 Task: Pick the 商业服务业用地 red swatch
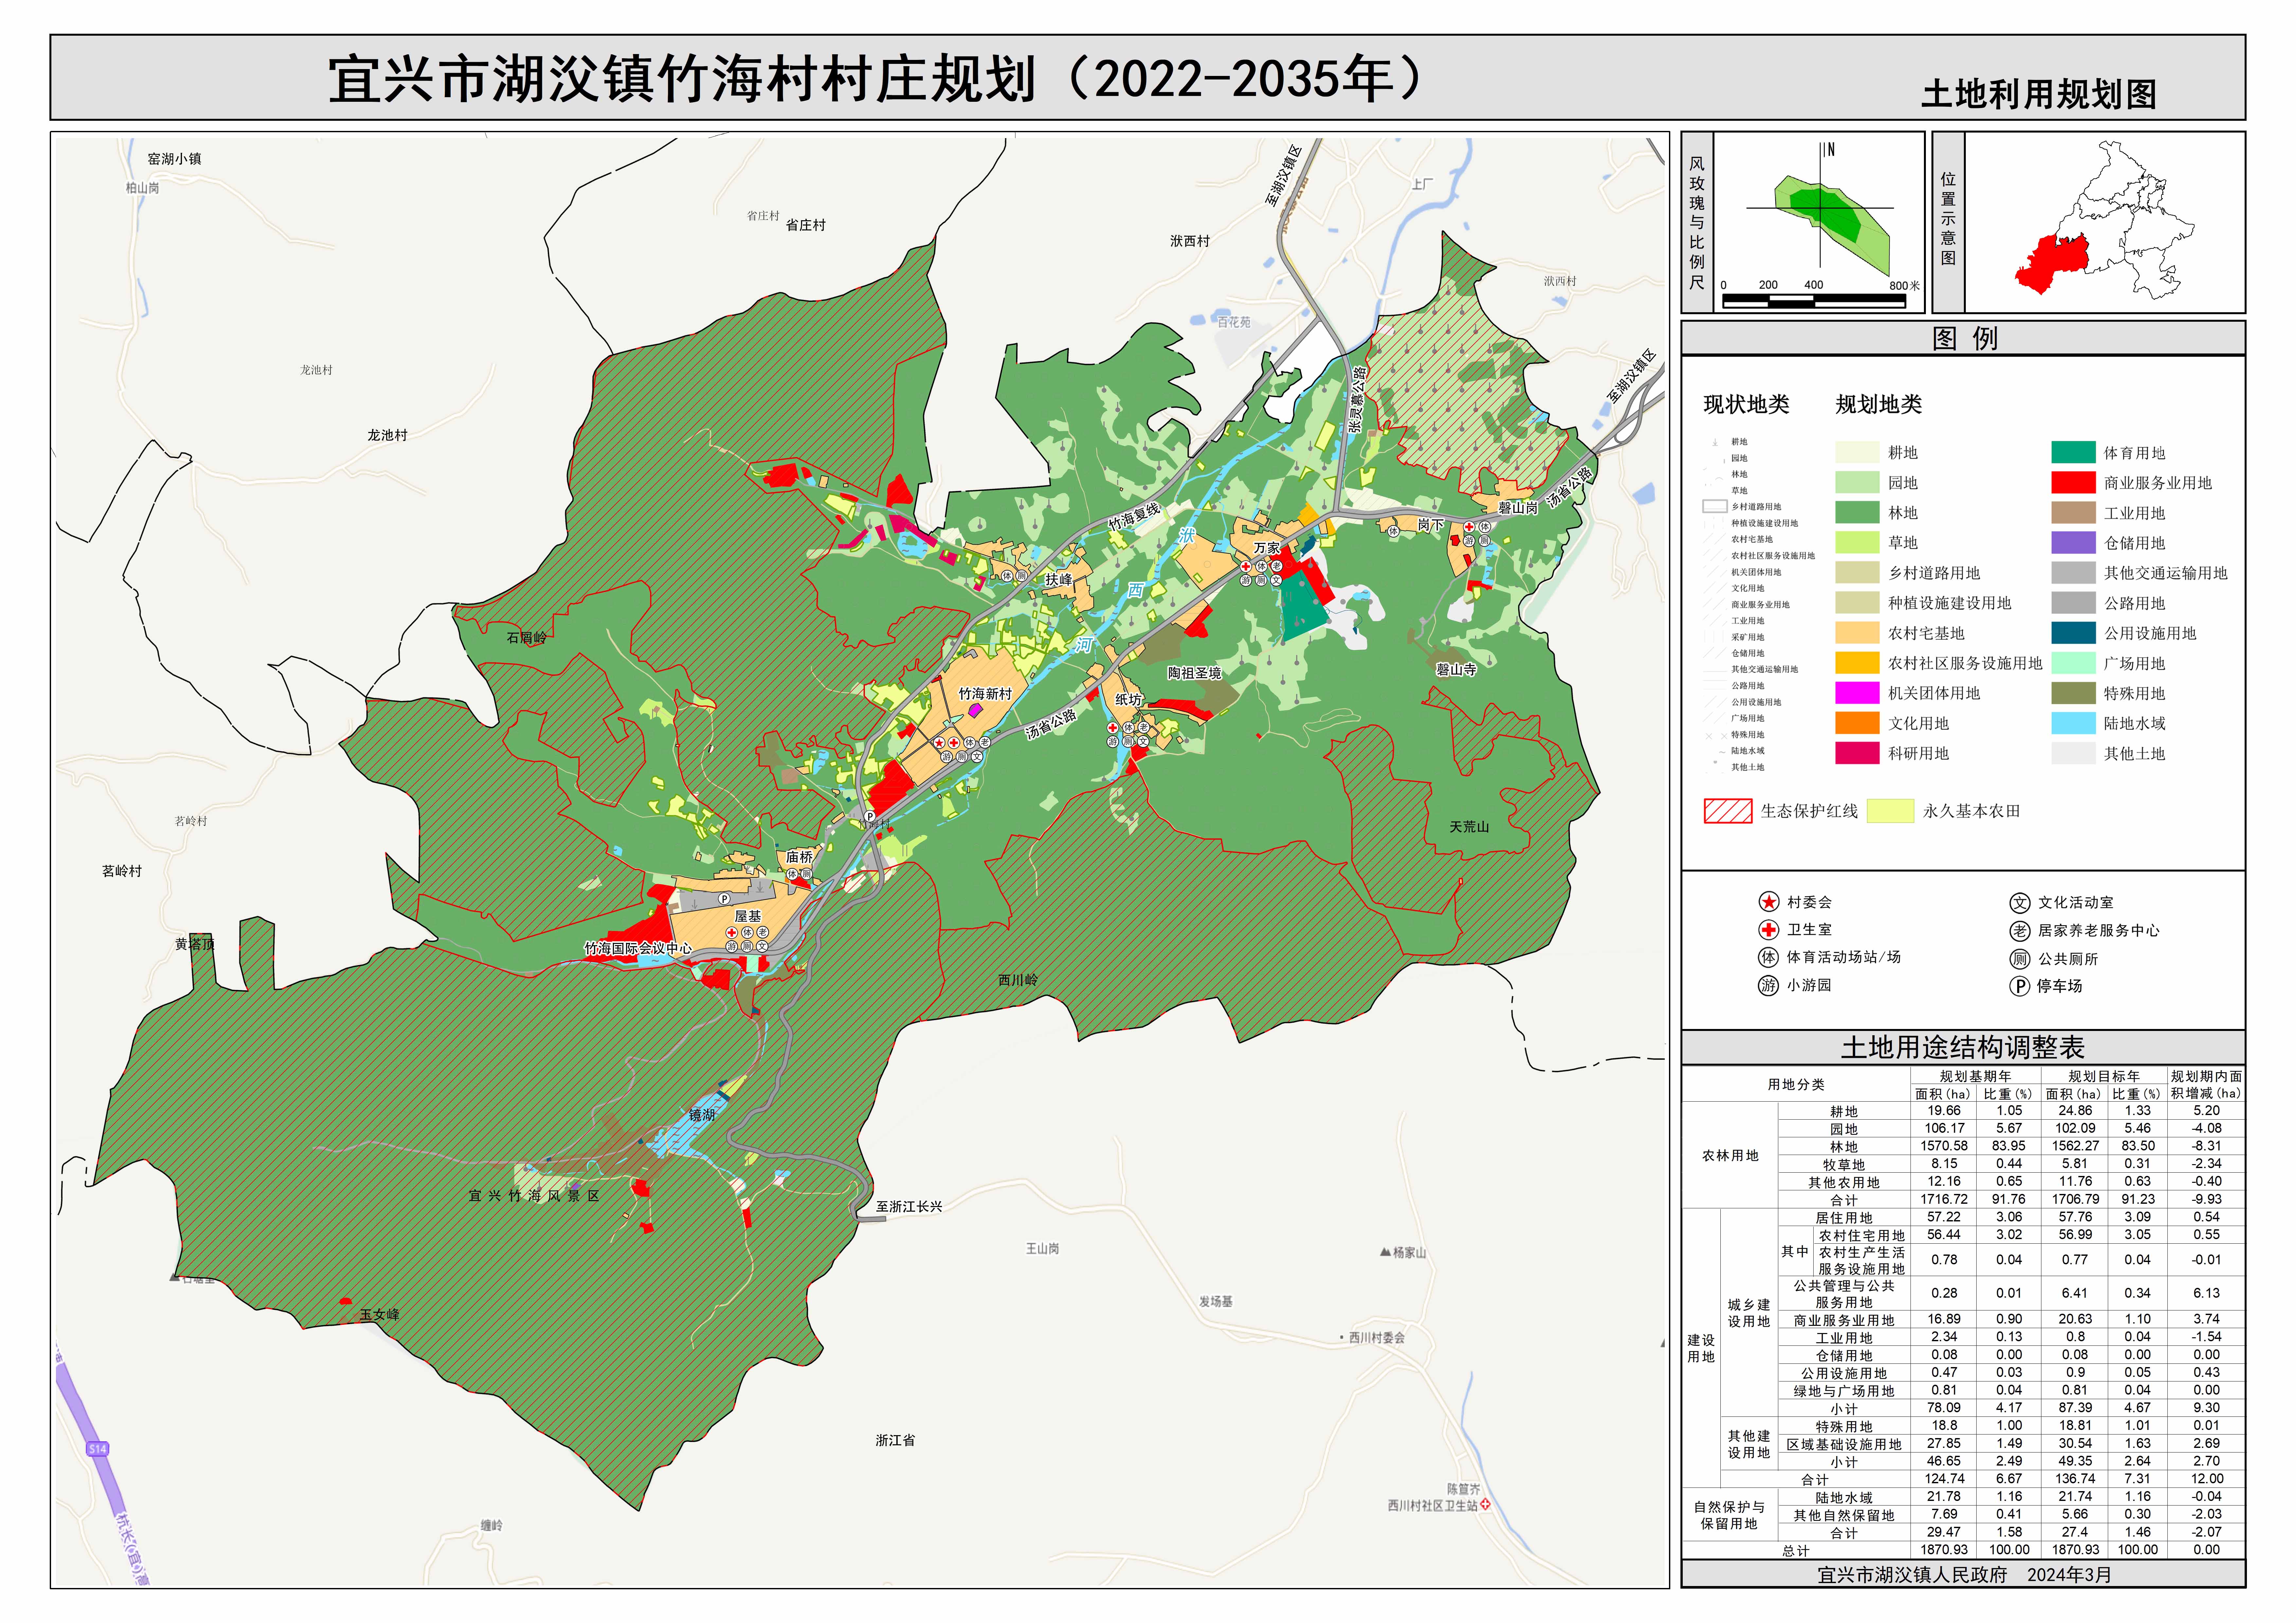(2073, 483)
